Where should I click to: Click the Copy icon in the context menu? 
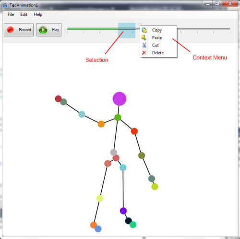click(x=144, y=30)
